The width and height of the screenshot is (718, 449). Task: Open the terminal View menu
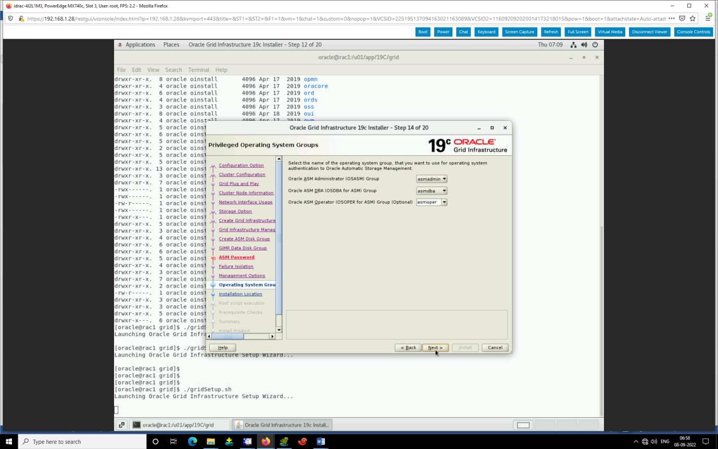[153, 70]
